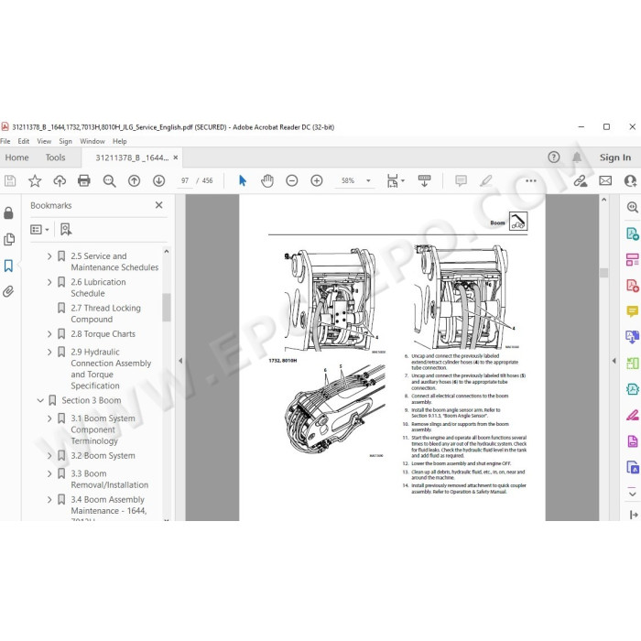Click the Sign In button
The image size is (641, 641).
[x=615, y=158]
